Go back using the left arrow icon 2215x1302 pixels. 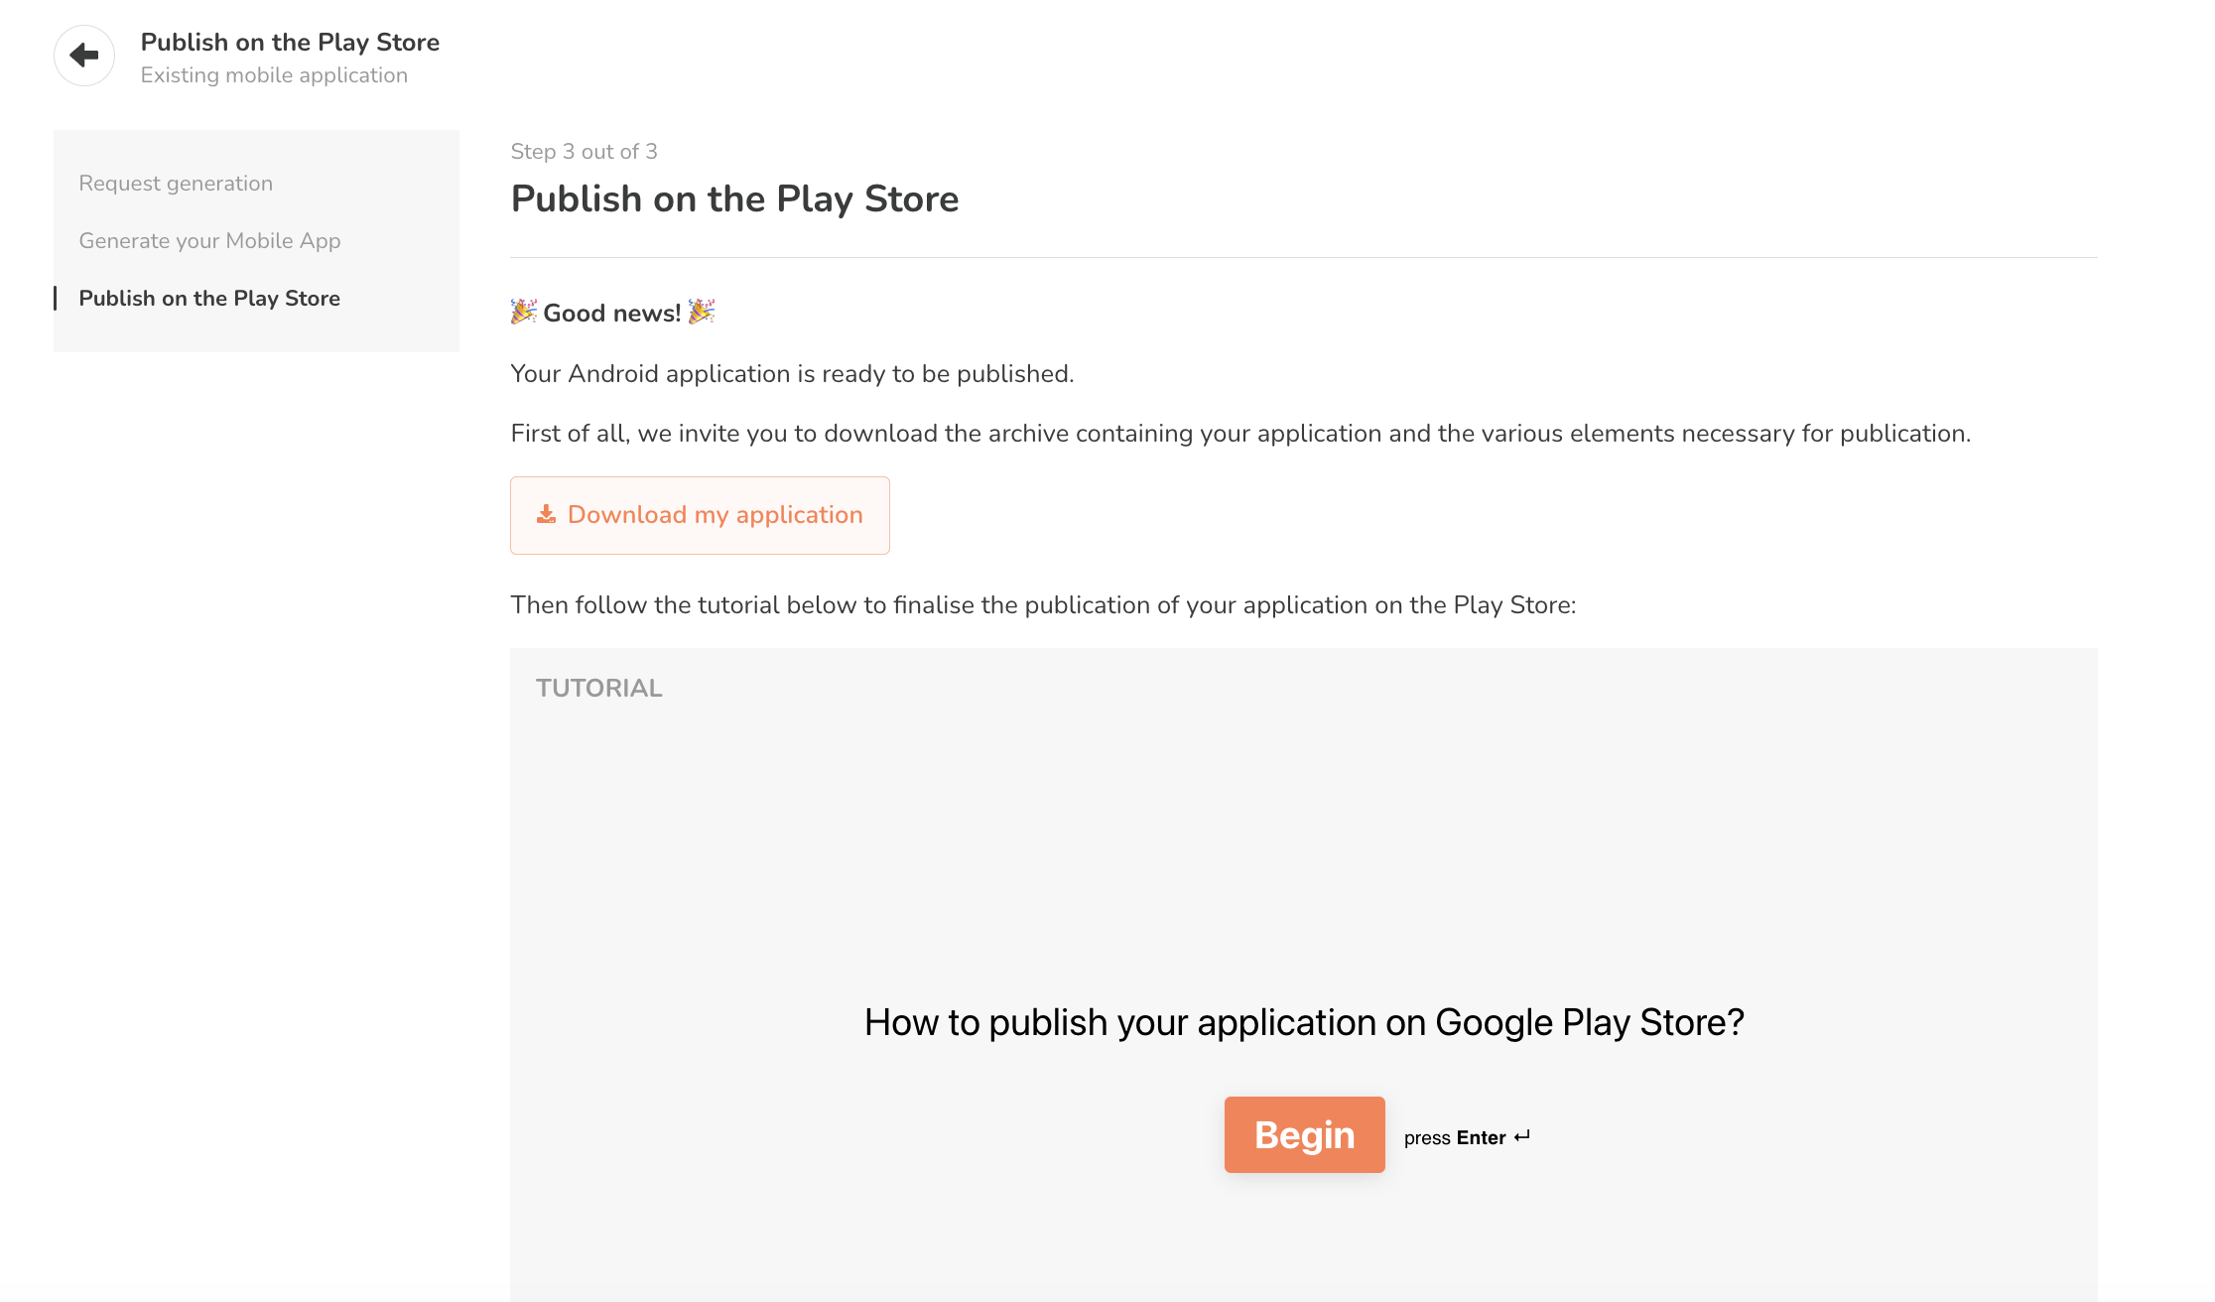pyautogui.click(x=84, y=56)
